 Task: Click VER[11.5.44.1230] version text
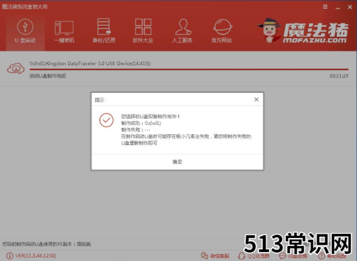pyautogui.click(x=35, y=256)
